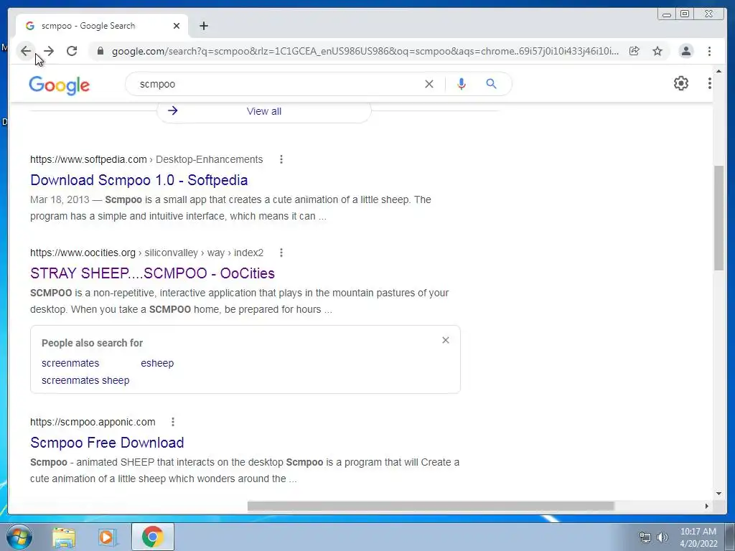Open STRAY SHEEP....SCMPOO - OoCities link
This screenshot has width=735, height=551.
click(152, 273)
